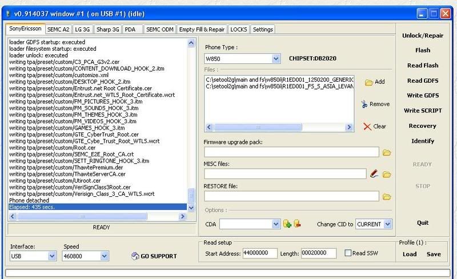Open the Settings tab
The height and width of the screenshot is (279, 457).
pos(263,30)
